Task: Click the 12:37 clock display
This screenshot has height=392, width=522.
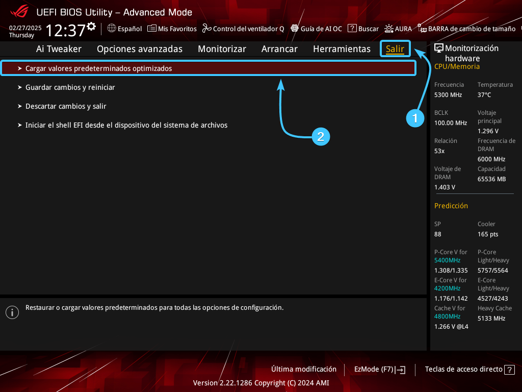Action: coord(66,30)
